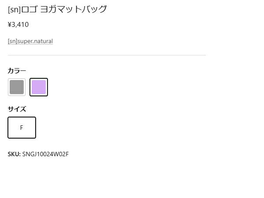Click the bold SKU: label
This screenshot has width=264, height=198.
(x=14, y=154)
